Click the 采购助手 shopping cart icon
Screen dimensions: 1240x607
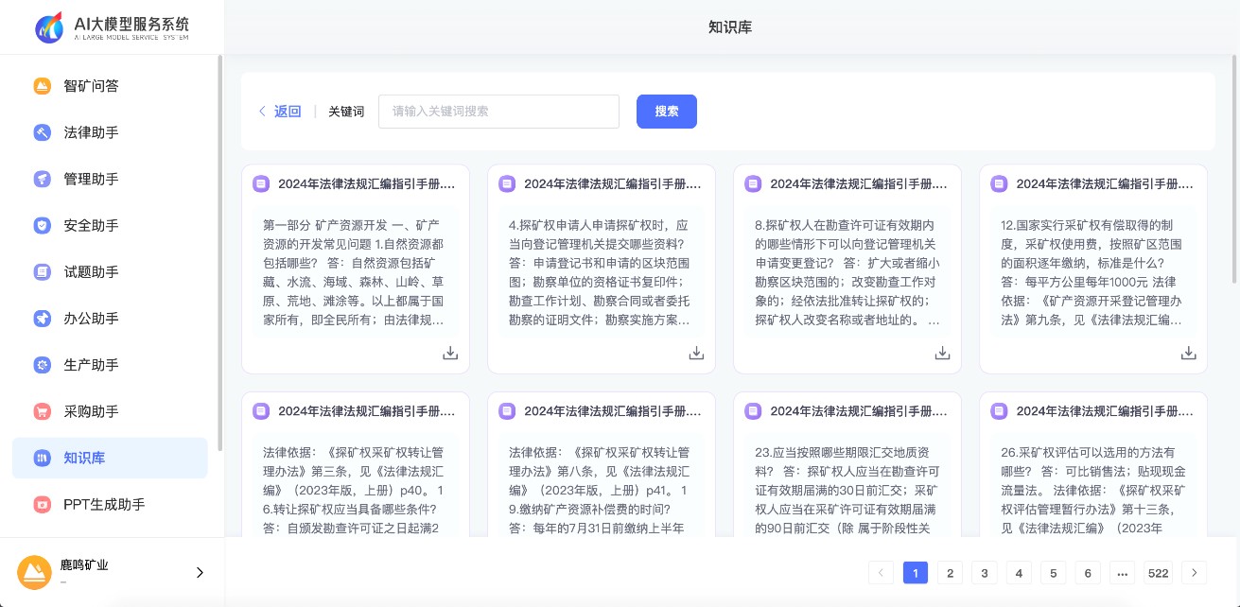pos(43,411)
